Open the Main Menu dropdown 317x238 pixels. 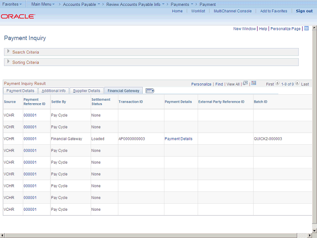pyautogui.click(x=43, y=4)
